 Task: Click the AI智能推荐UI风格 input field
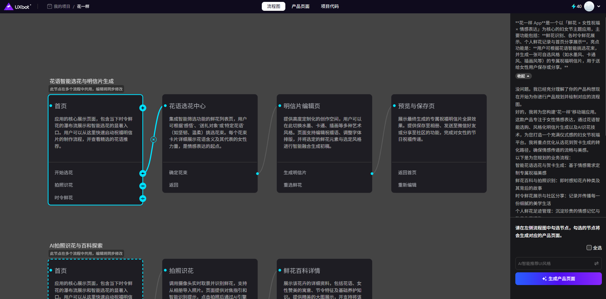[x=554, y=263]
